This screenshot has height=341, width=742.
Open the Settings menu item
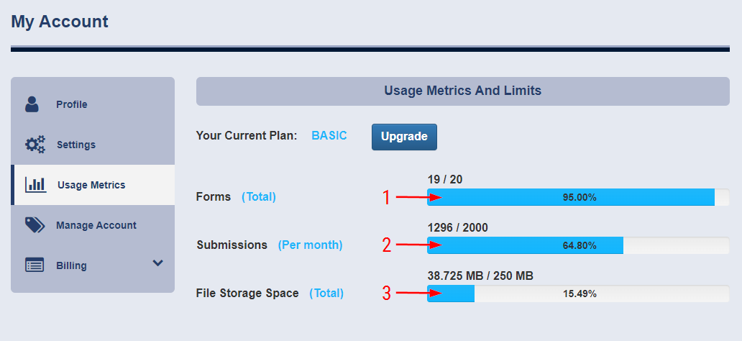93,145
